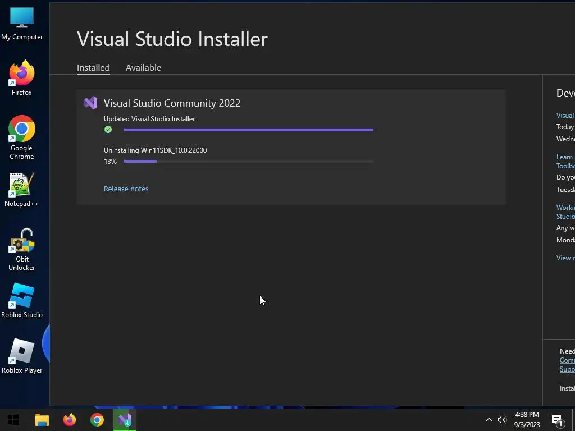This screenshot has width=575, height=431.
Task: Open the Firefox desktop shortcut
Action: click(22, 78)
